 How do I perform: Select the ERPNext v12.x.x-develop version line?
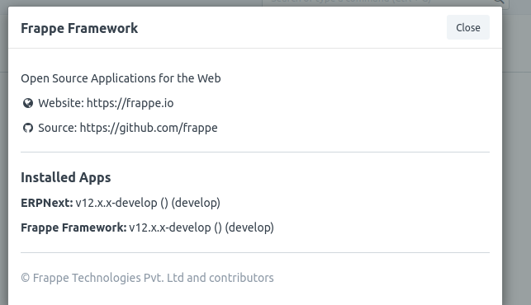pyautogui.click(x=121, y=203)
